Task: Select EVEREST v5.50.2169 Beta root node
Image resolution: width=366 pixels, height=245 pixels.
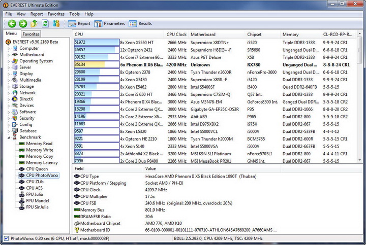Action: (x=32, y=42)
